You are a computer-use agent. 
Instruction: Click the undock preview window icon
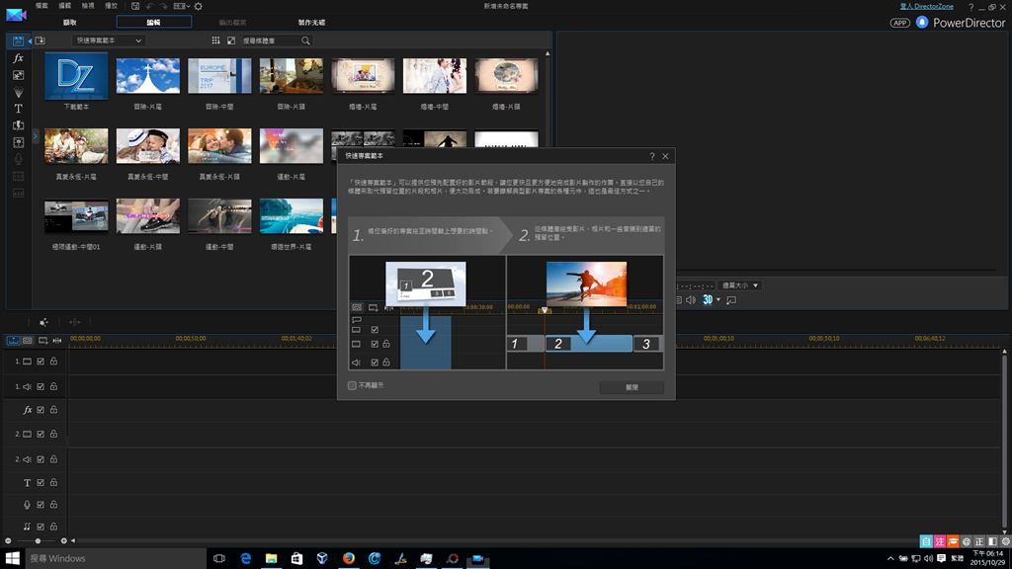(731, 300)
